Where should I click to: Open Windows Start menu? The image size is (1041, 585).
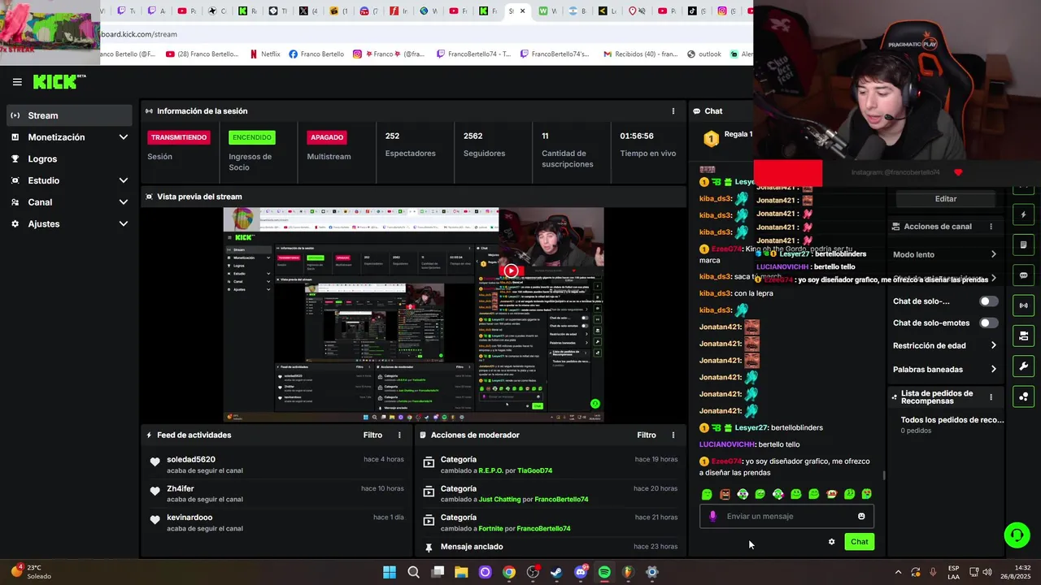tap(390, 572)
